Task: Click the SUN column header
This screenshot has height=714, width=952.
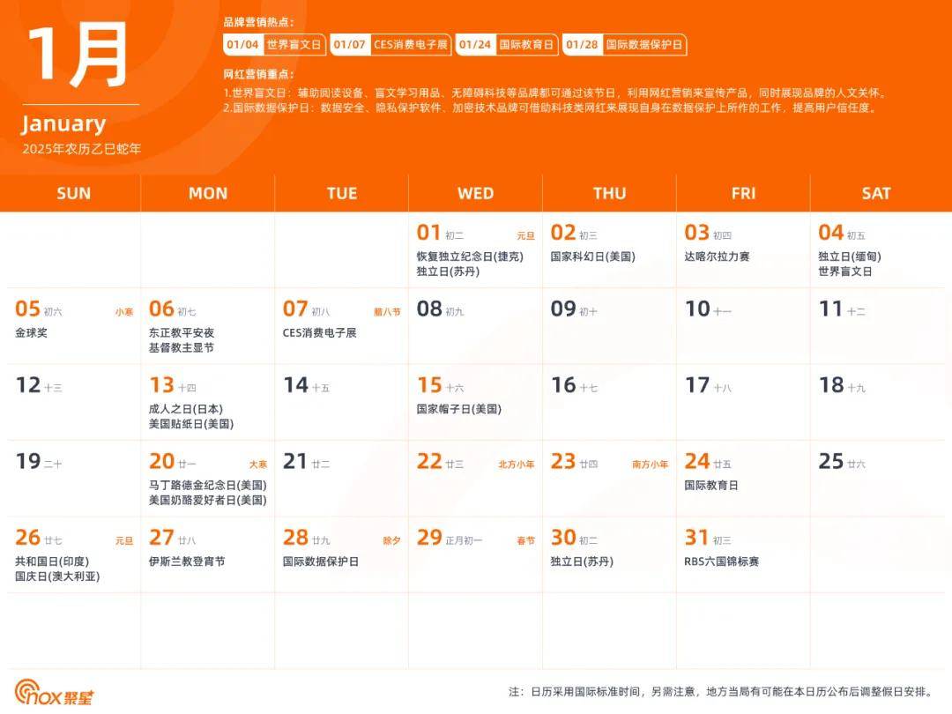Action: tap(73, 194)
